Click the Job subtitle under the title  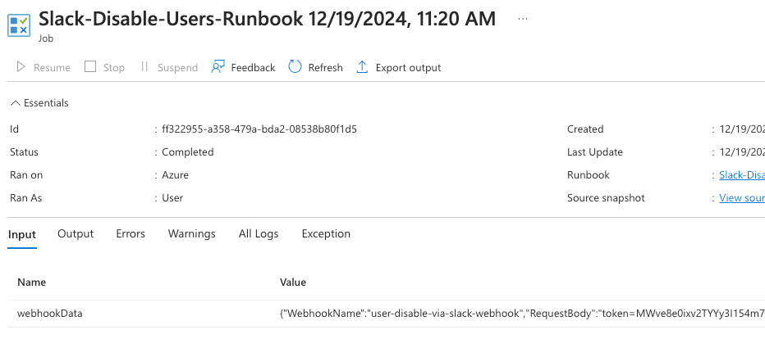(46, 38)
